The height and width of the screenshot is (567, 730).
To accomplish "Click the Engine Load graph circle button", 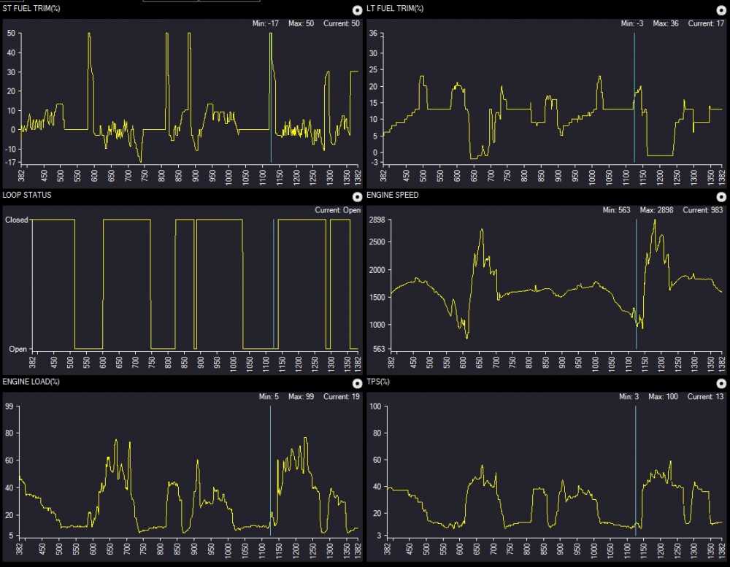I will [x=356, y=383].
